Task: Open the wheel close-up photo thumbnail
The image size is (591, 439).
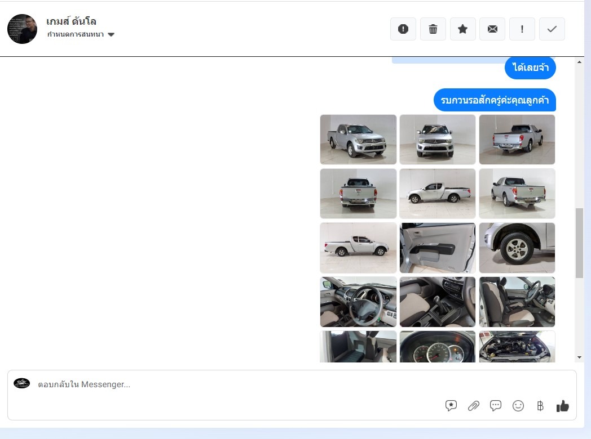Action: tap(517, 248)
